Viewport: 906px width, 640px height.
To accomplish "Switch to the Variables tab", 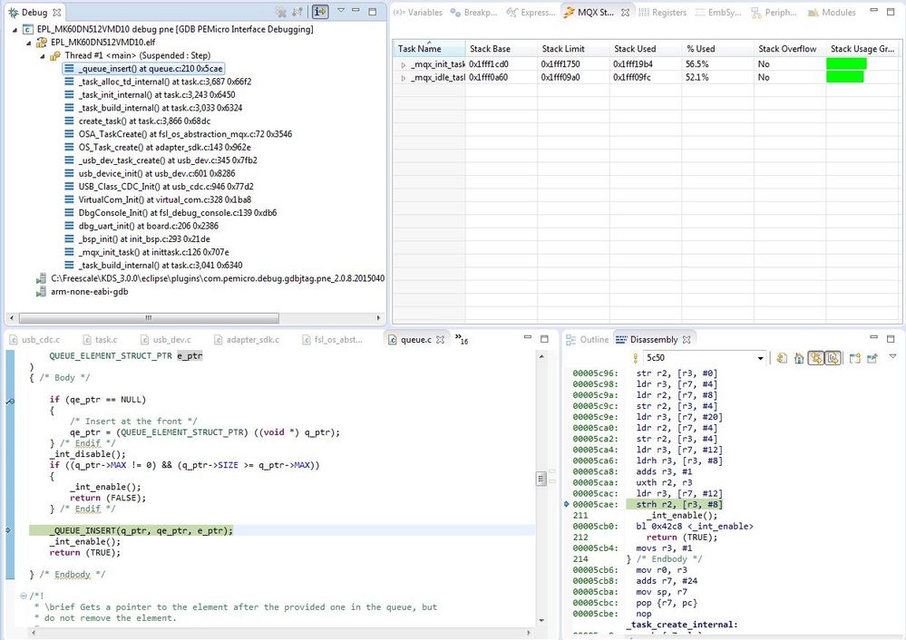I will (418, 12).
